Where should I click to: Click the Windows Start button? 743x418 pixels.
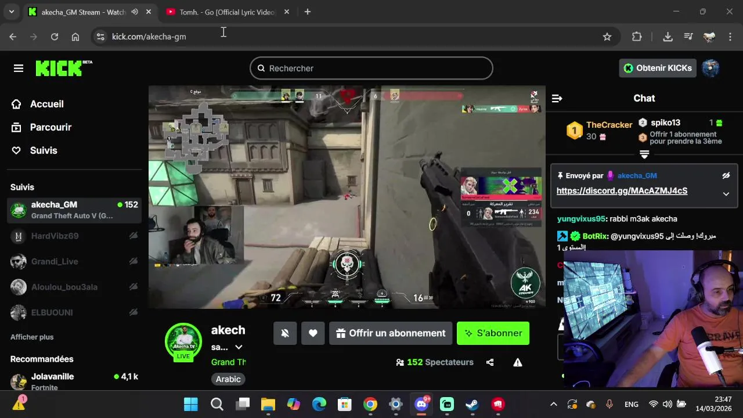[x=191, y=404]
